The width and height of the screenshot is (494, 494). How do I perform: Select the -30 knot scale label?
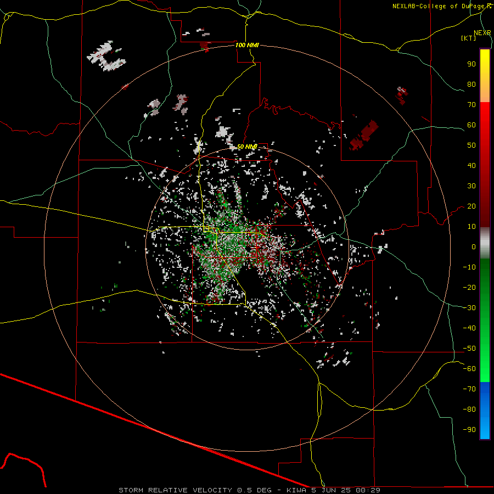pos(469,308)
